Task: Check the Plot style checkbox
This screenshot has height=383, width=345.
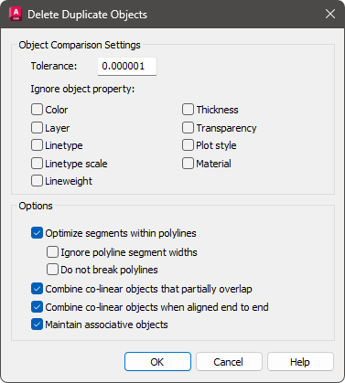Action: pyautogui.click(x=188, y=145)
